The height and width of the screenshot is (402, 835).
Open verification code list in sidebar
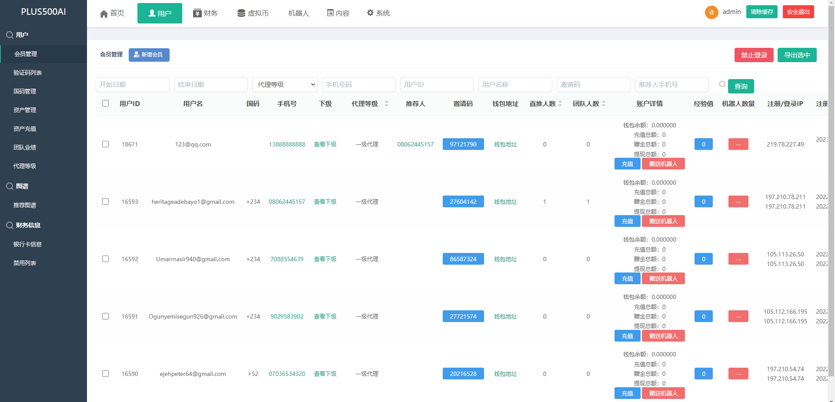pyautogui.click(x=27, y=73)
